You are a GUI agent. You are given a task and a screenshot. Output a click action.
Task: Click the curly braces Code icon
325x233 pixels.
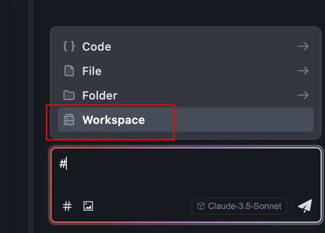tap(69, 46)
